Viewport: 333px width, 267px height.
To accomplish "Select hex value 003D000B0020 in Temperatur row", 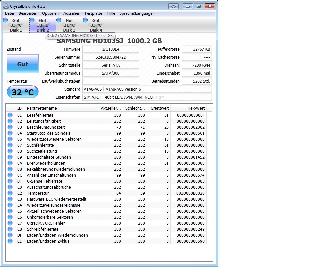I will [x=190, y=193].
